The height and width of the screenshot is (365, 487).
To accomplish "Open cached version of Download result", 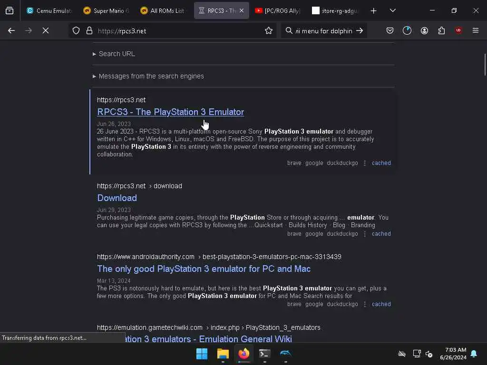I will click(381, 234).
